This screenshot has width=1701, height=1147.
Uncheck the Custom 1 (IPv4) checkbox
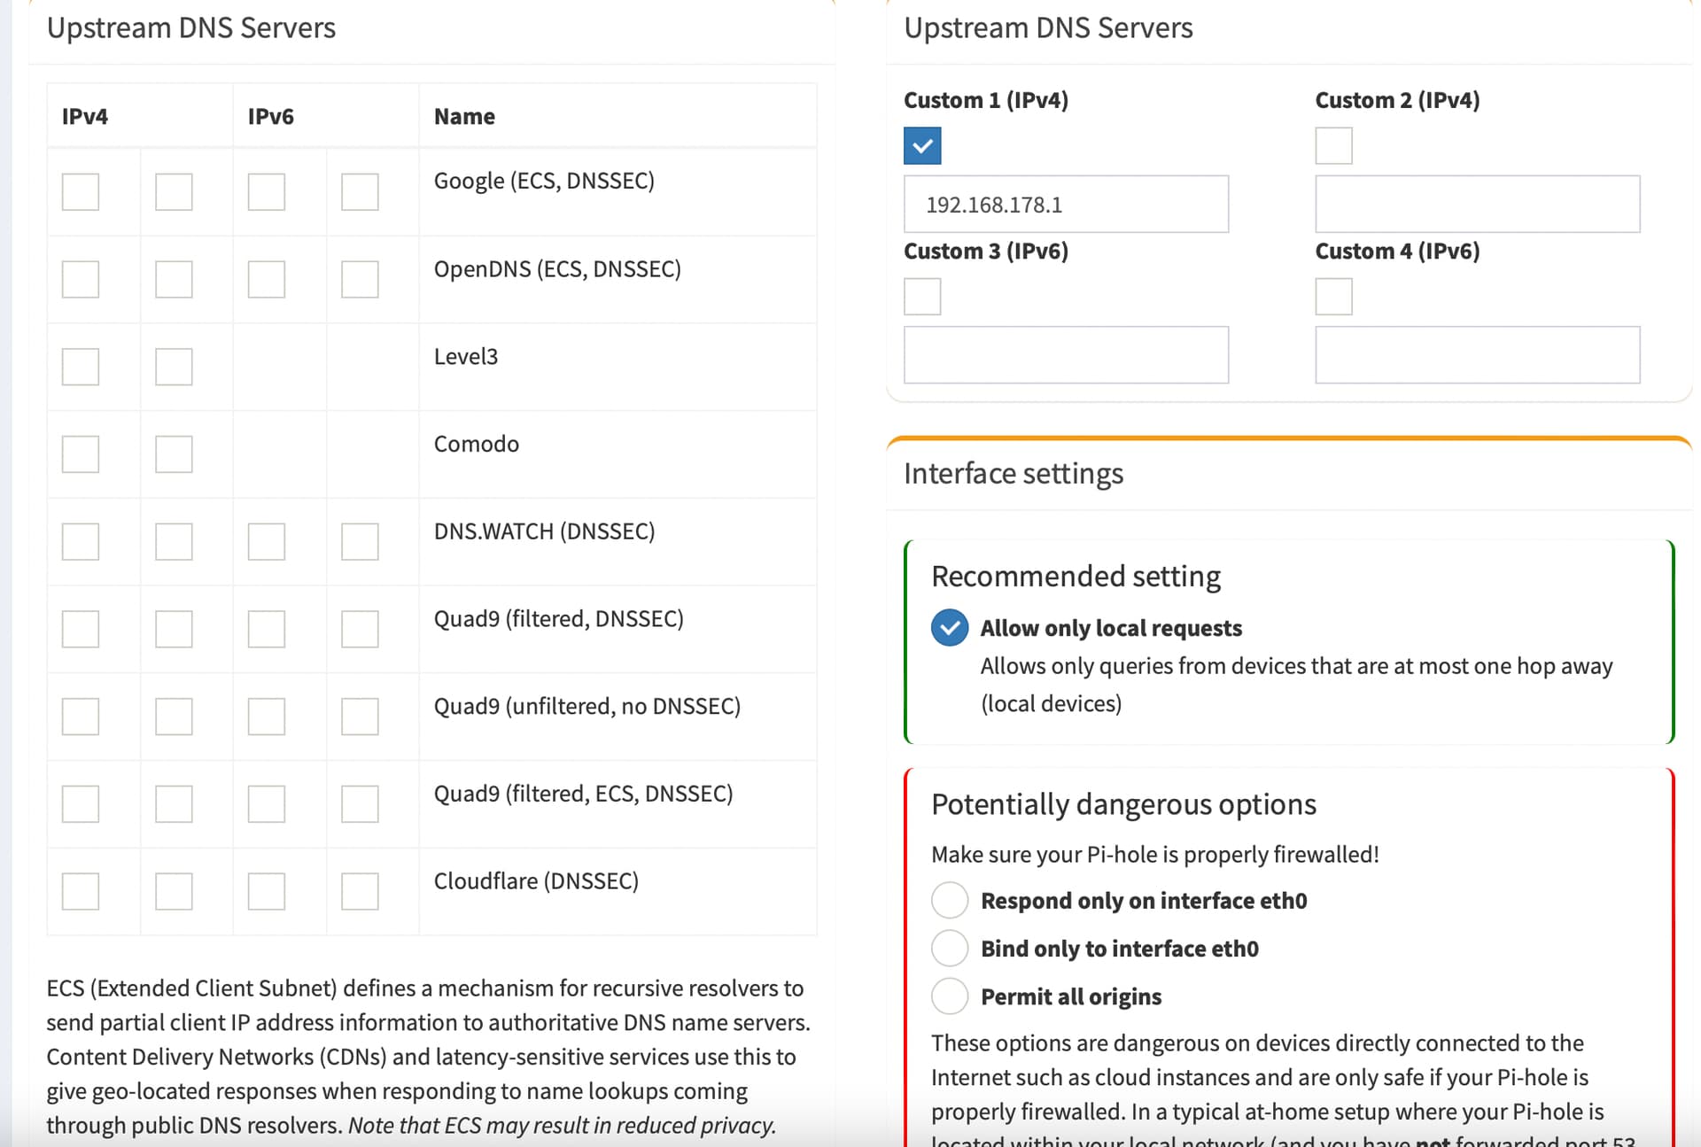tap(922, 146)
